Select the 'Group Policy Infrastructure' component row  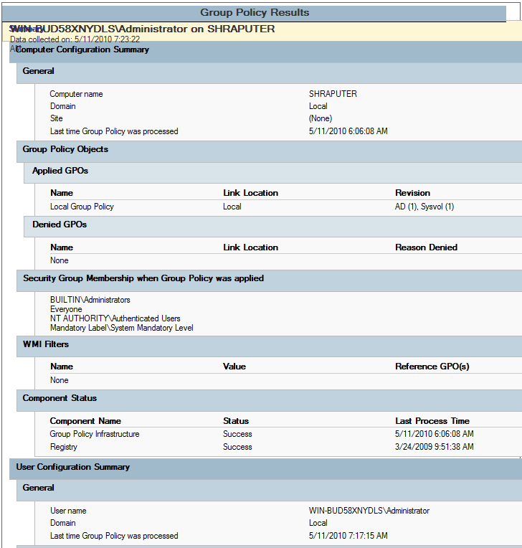(x=95, y=434)
